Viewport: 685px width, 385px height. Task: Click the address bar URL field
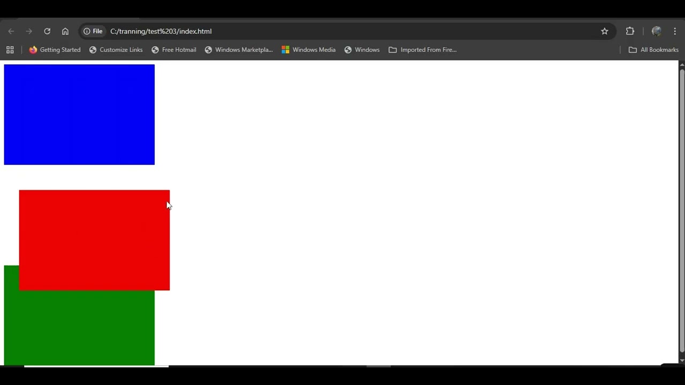tap(348, 31)
